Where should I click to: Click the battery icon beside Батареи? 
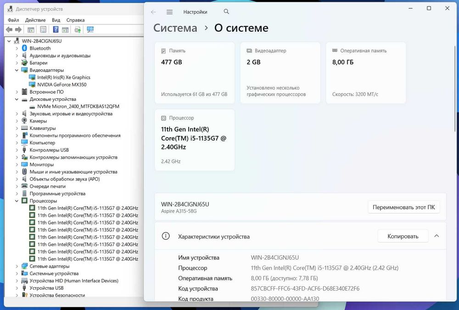click(x=25, y=63)
